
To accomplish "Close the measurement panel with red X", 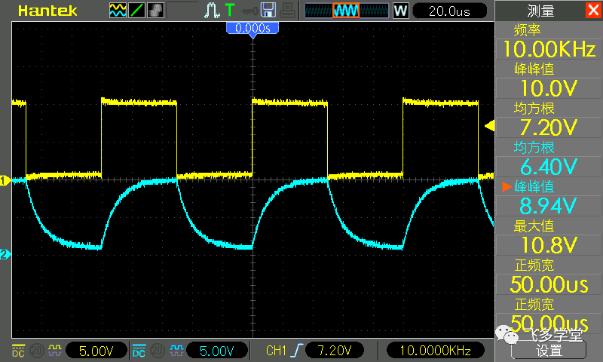I will pyautogui.click(x=593, y=10).
